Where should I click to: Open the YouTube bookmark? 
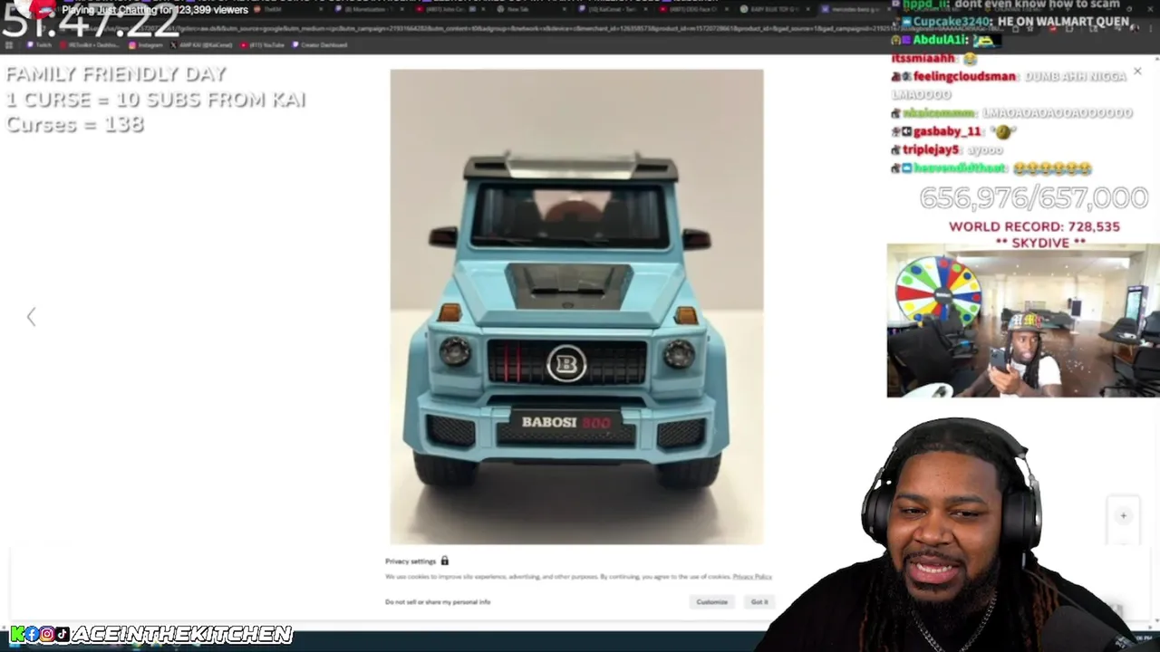click(x=263, y=44)
